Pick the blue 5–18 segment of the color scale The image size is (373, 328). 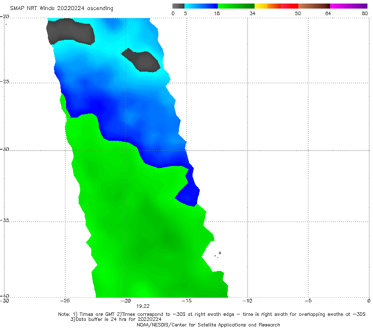[x=201, y=6]
